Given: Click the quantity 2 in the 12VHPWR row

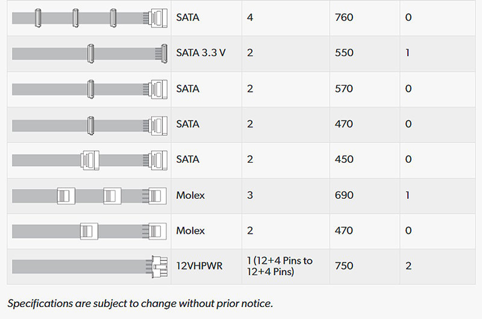Looking at the screenshot, I should (x=408, y=266).
